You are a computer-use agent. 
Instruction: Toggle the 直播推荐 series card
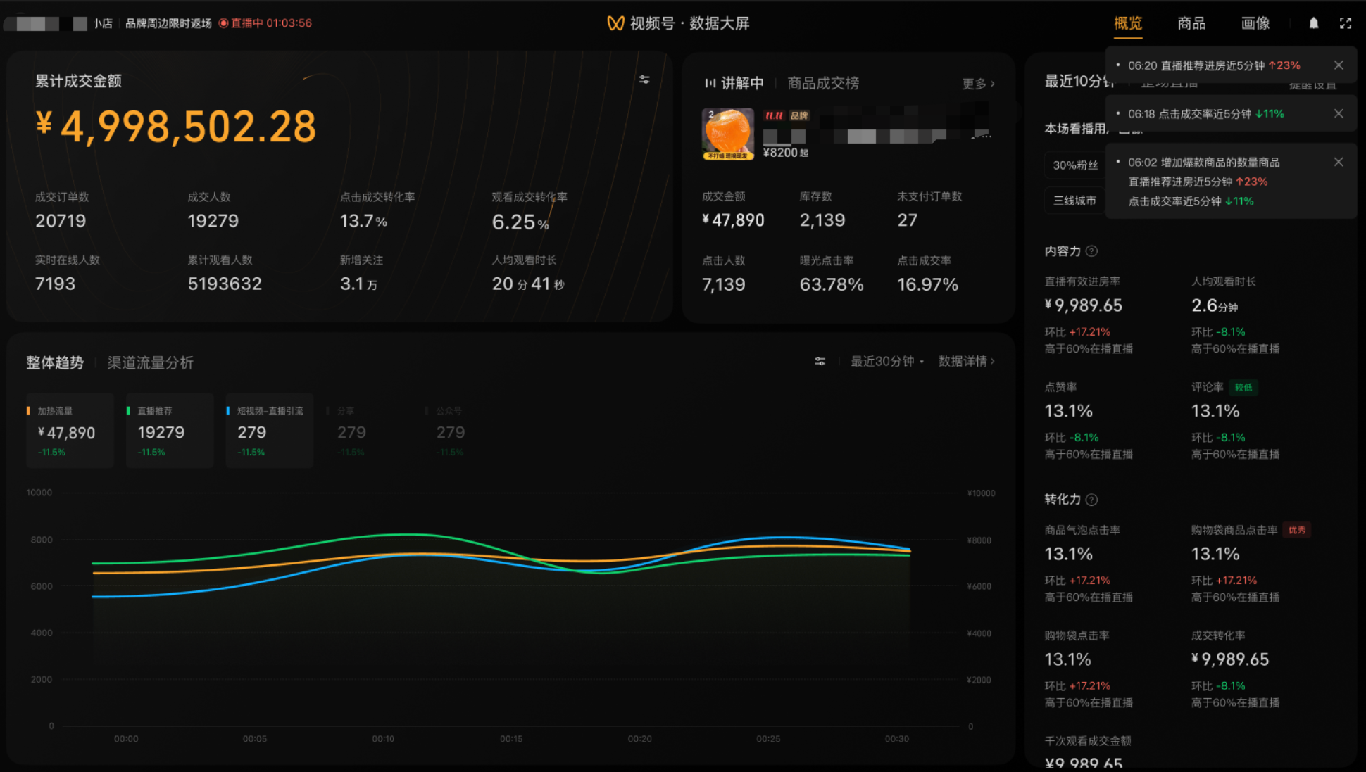click(x=169, y=431)
